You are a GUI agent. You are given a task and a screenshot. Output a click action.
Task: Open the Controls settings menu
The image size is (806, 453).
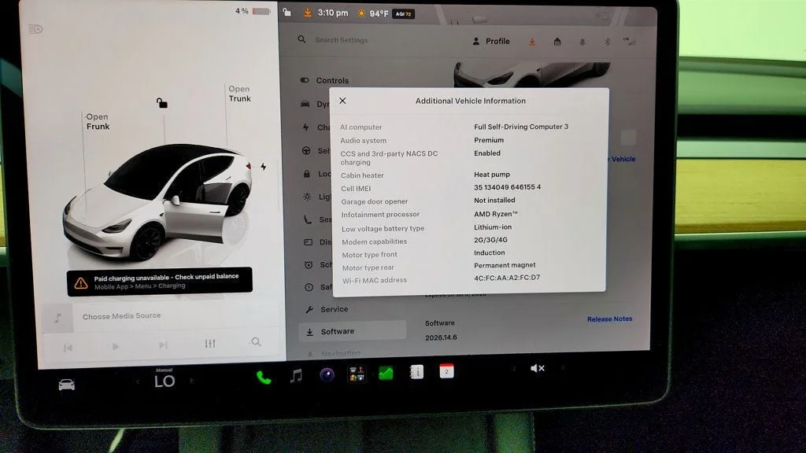pyautogui.click(x=325, y=81)
